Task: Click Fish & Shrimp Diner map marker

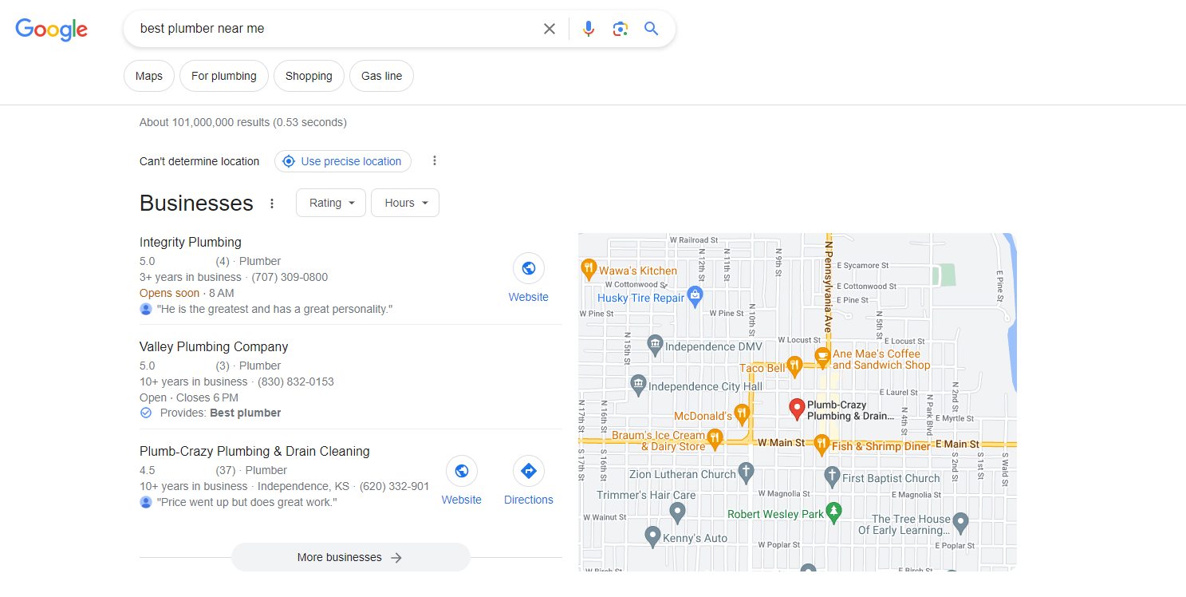Action: click(x=822, y=445)
